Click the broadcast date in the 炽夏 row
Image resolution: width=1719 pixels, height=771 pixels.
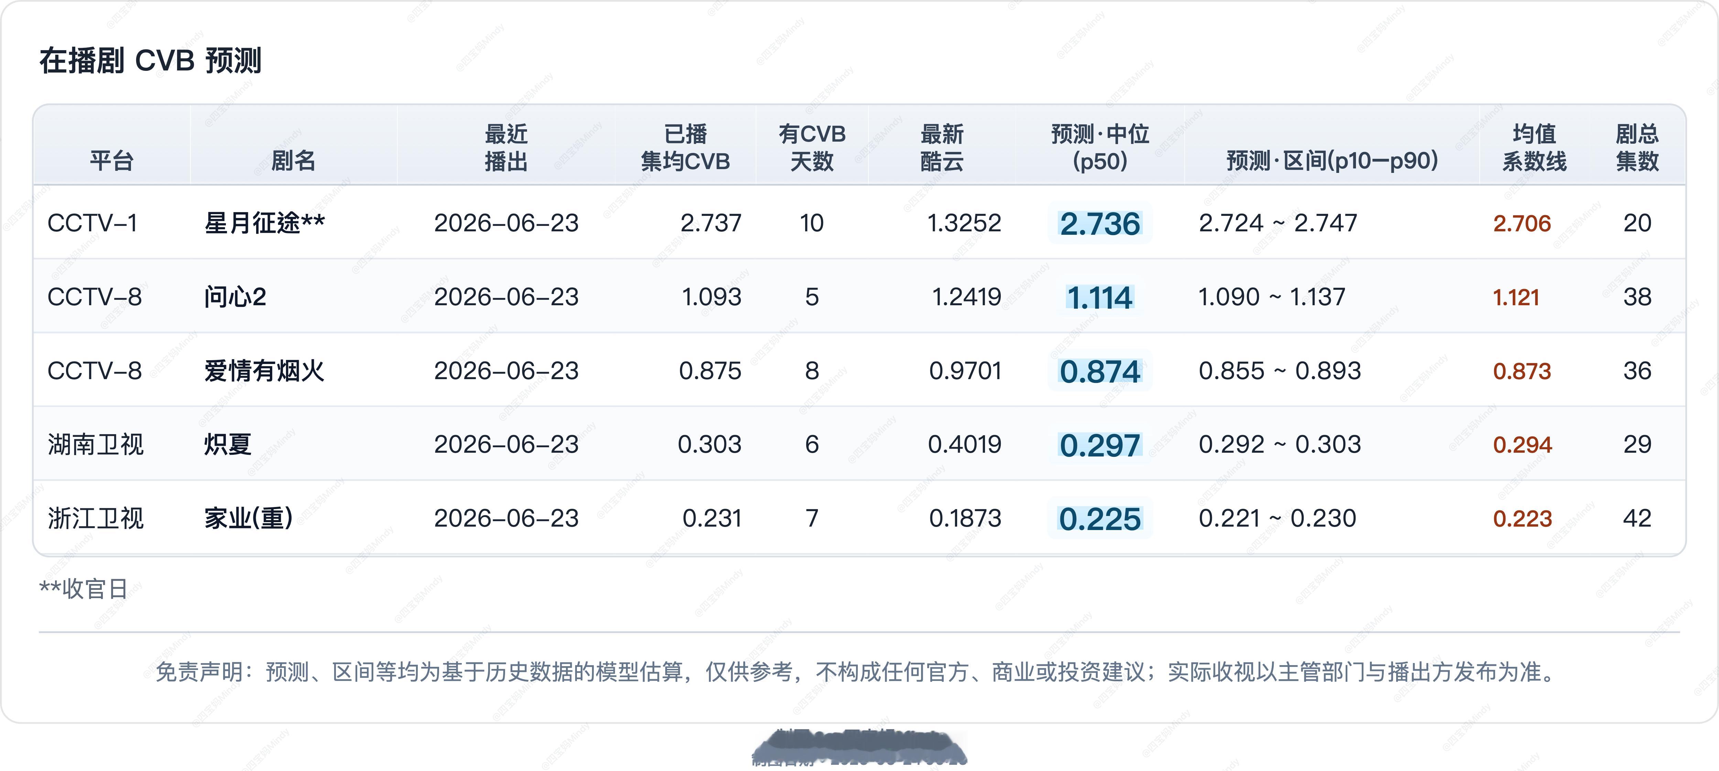click(x=506, y=444)
